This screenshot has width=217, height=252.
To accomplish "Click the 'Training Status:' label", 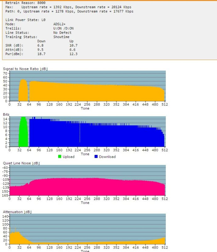I will click(21, 37).
